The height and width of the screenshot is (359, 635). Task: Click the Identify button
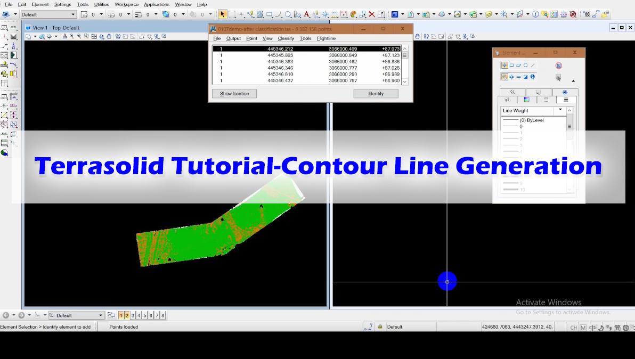click(376, 94)
